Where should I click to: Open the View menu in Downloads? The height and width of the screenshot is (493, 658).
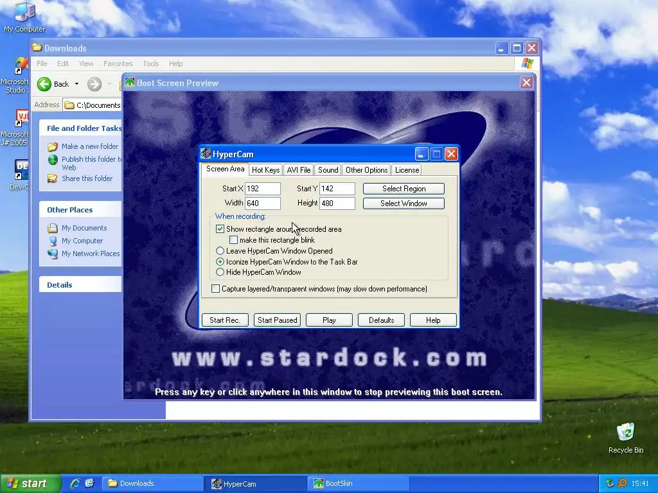[x=86, y=64]
